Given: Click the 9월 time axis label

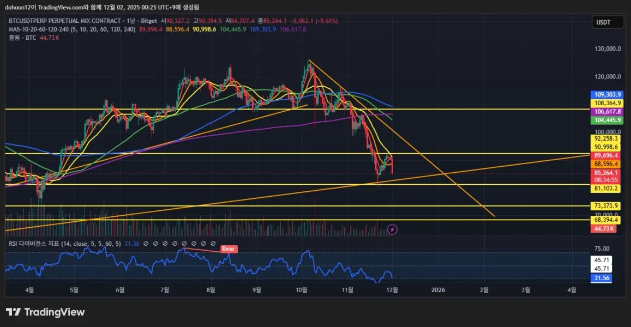Looking at the screenshot, I should click(x=257, y=290).
